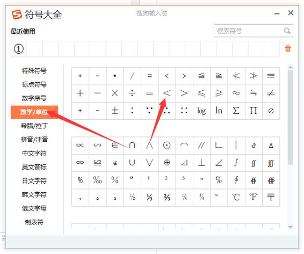The width and height of the screenshot is (304, 254).
Task: Insert the three-quarters ¾ symbol
Action: click(x=201, y=198)
